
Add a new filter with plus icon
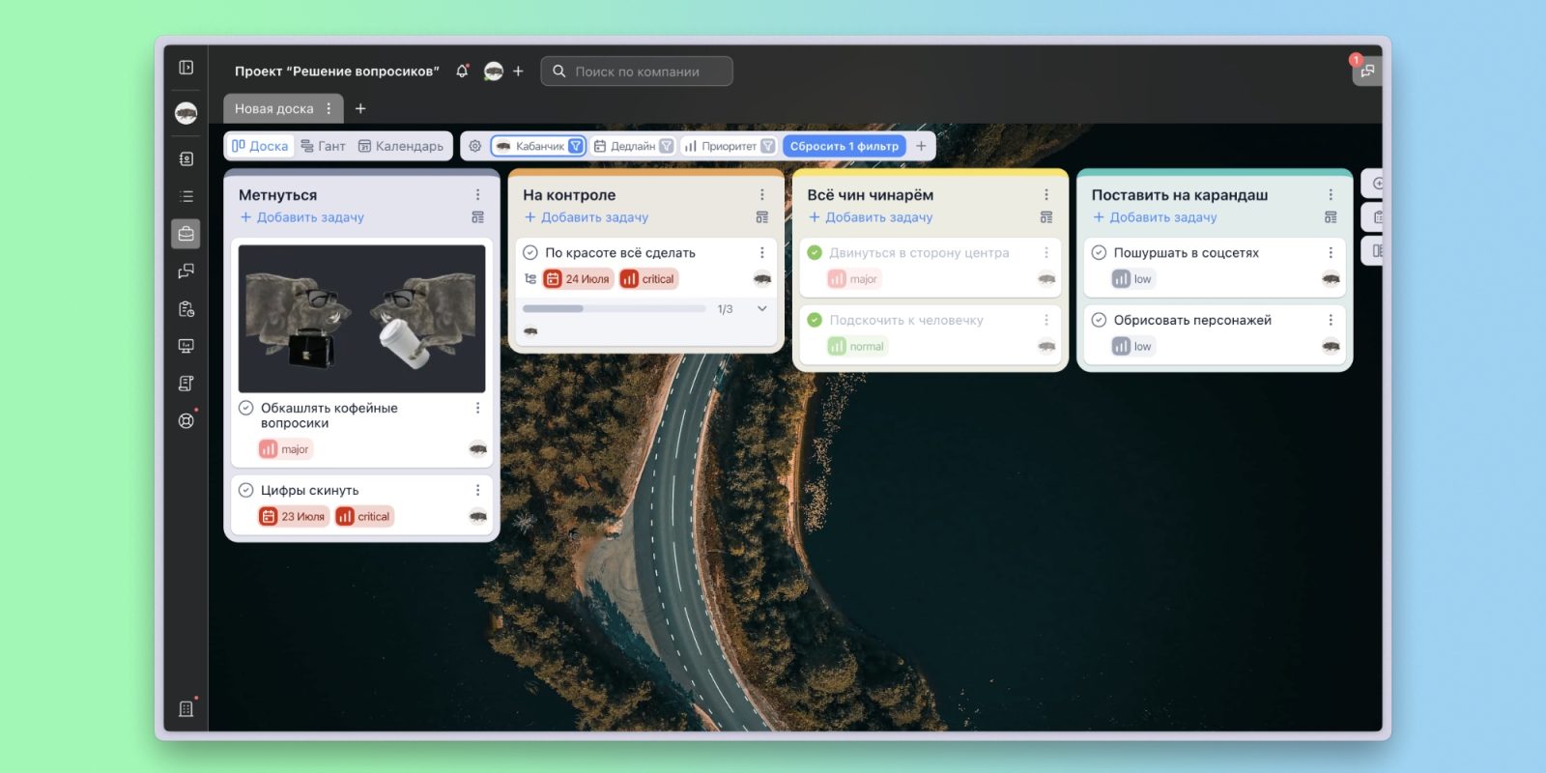921,146
